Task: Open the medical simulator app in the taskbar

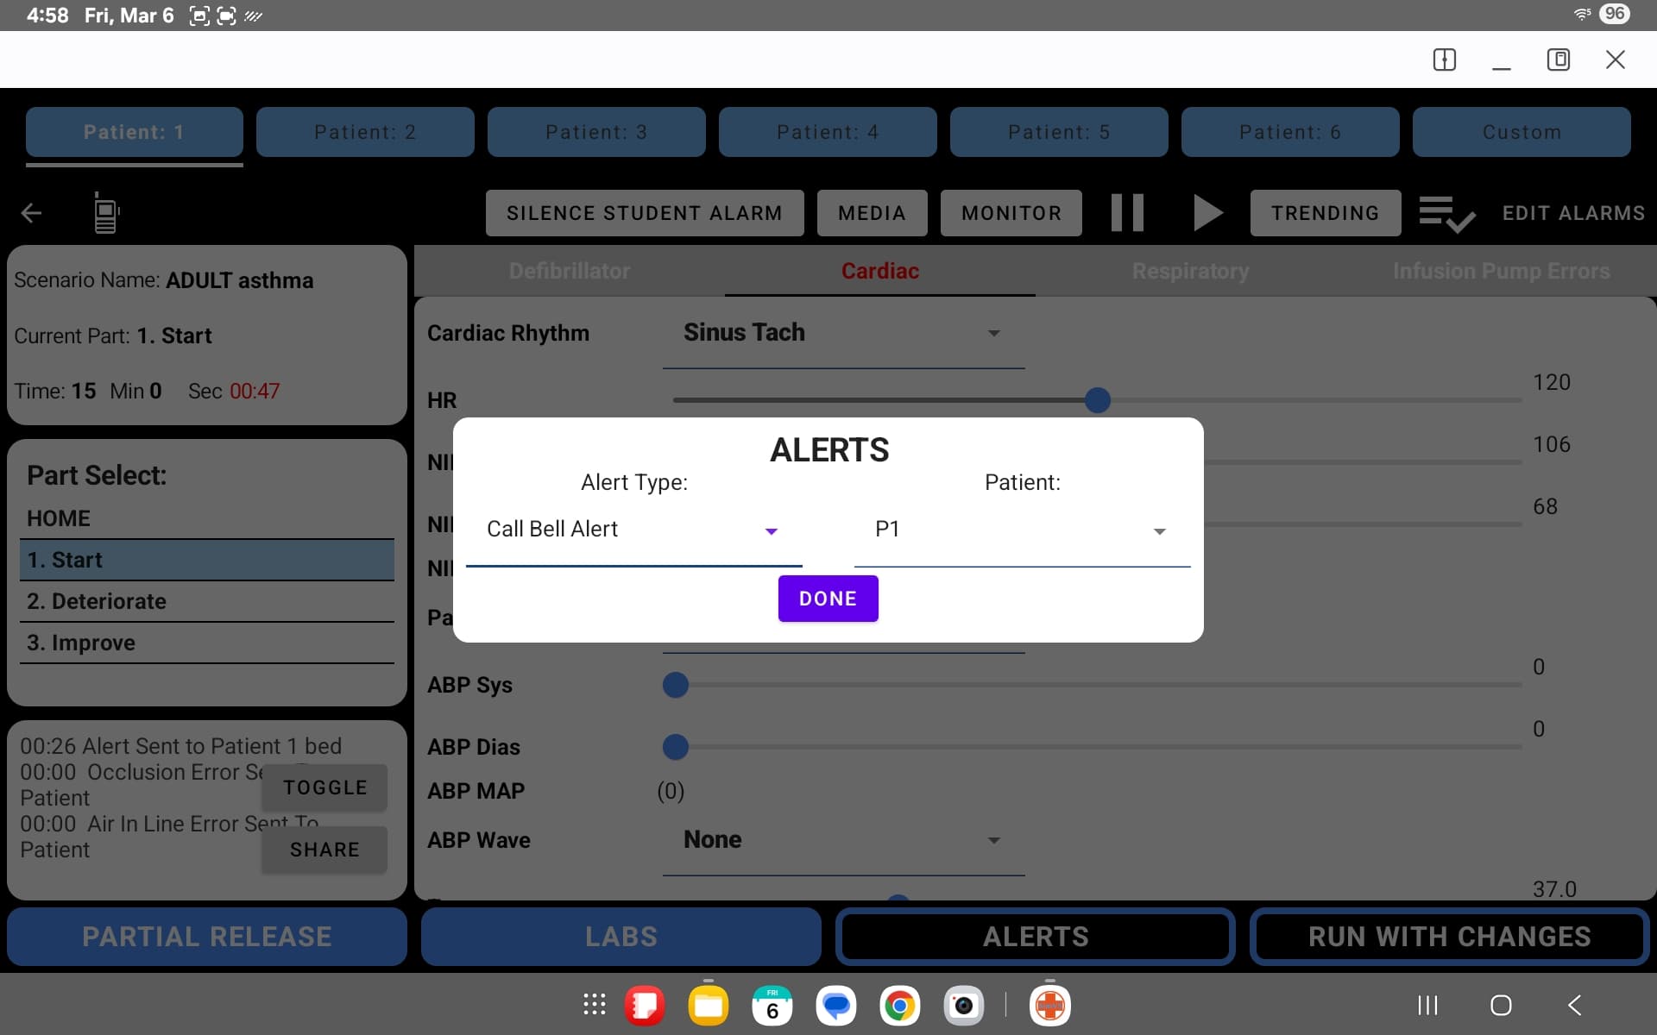Action: tap(1049, 1005)
